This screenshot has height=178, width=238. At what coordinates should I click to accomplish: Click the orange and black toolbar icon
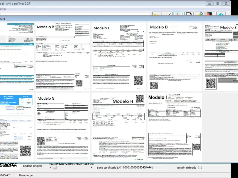pyautogui.click(x=210, y=14)
